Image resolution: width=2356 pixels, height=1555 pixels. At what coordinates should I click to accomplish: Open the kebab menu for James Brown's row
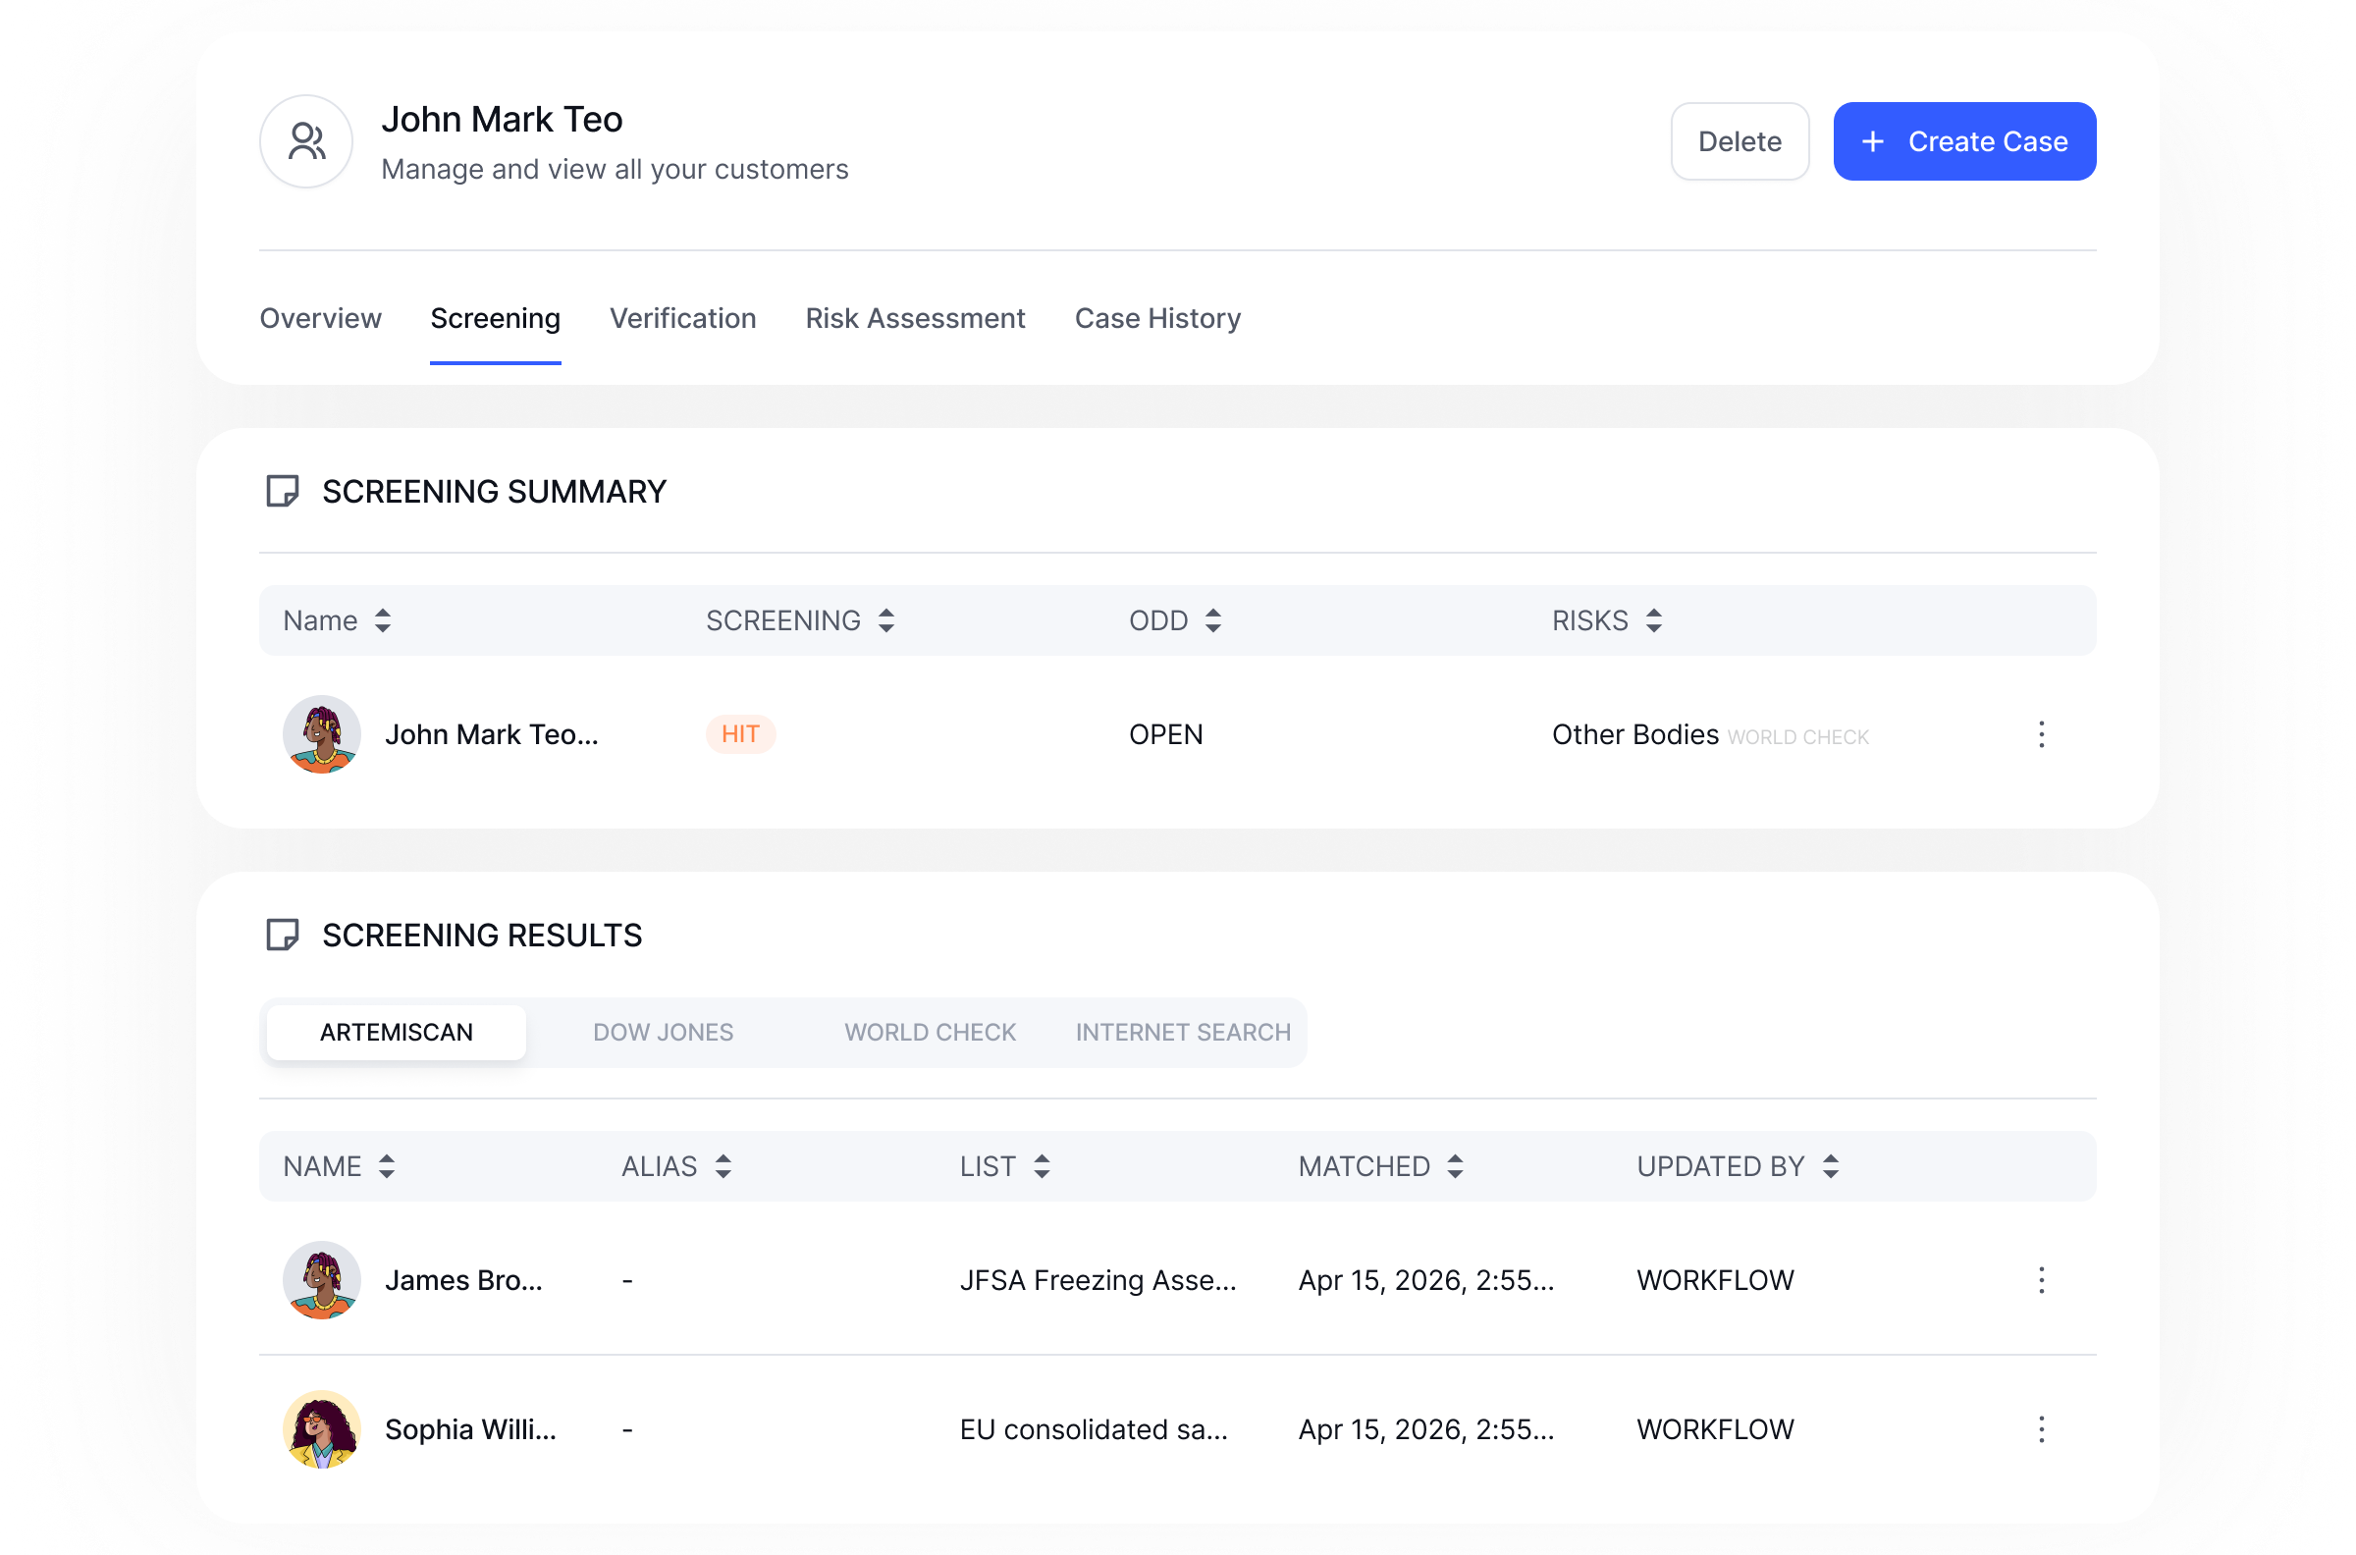point(2042,1280)
